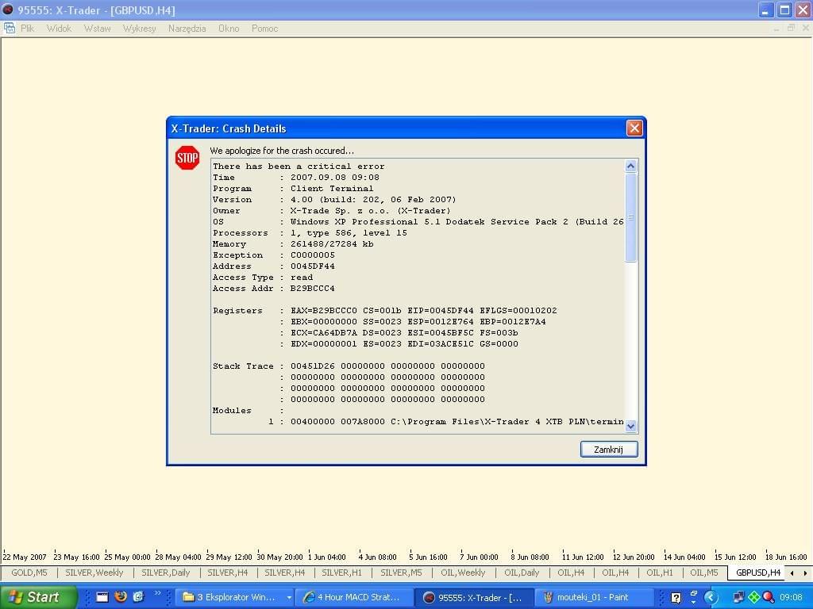This screenshot has width=813, height=609.
Task: Open the Okno menu
Action: pyautogui.click(x=229, y=29)
